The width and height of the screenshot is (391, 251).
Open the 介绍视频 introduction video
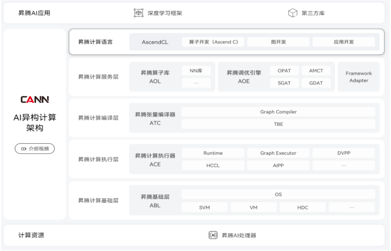tap(35, 149)
